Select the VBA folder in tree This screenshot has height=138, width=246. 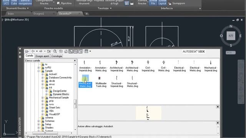click(x=51, y=111)
